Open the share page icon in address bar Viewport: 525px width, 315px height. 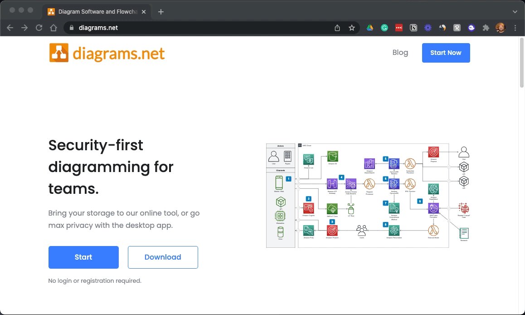(337, 28)
